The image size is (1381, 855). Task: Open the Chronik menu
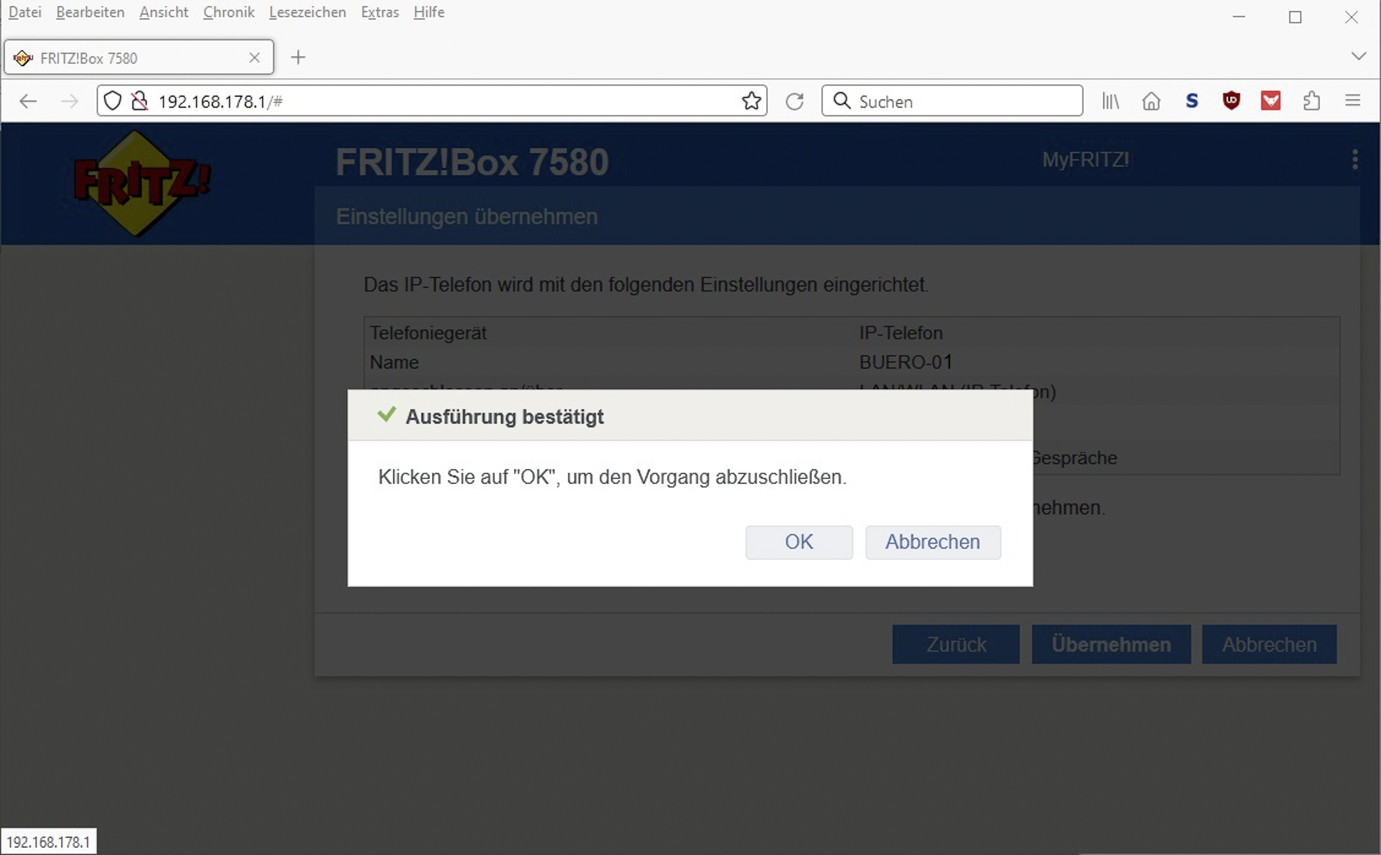coord(229,12)
